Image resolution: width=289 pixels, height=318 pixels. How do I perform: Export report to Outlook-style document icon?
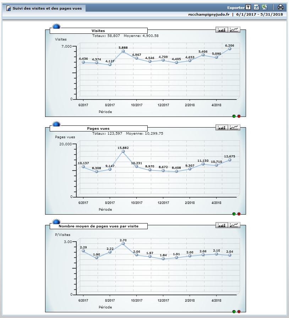click(x=256, y=7)
